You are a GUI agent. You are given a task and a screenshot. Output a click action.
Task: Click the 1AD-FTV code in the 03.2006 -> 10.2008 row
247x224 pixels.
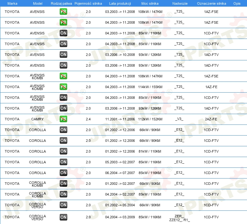tap(211, 55)
